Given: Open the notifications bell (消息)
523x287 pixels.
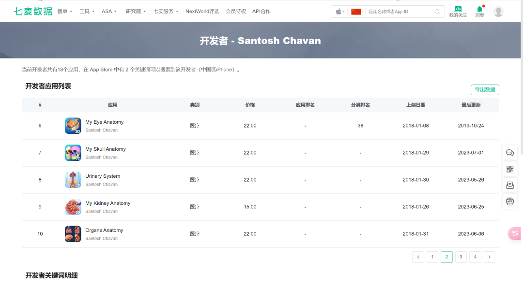Looking at the screenshot, I should click(x=479, y=12).
